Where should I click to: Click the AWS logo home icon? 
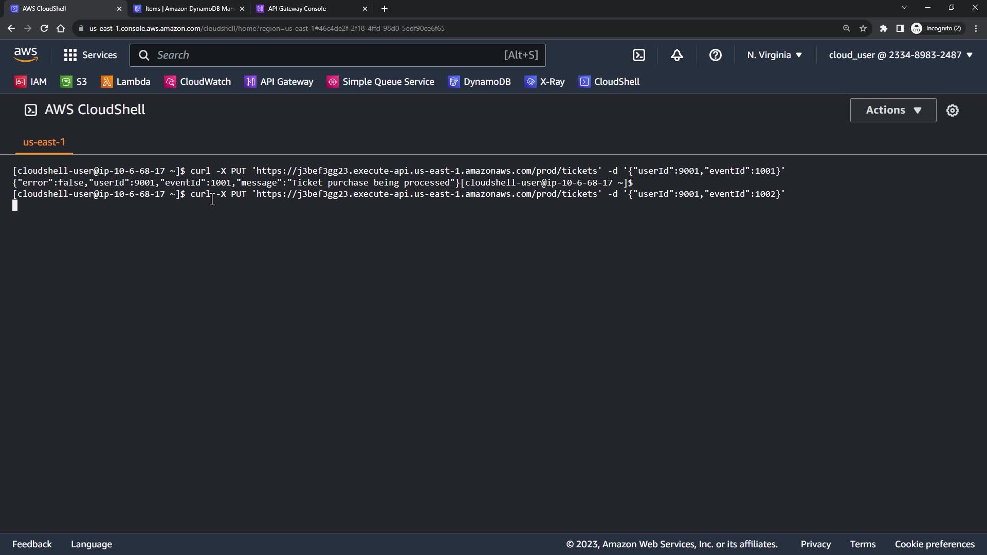pos(26,54)
